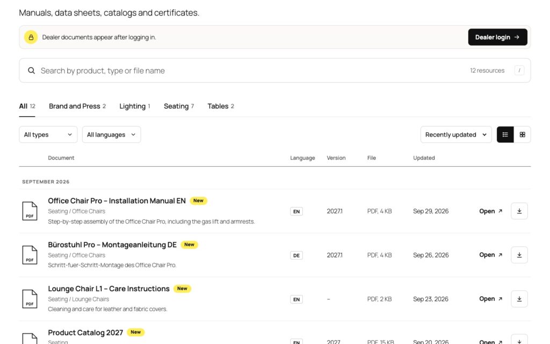The height and width of the screenshot is (344, 550).
Task: Click the Sep 26, 2026 date cell
Action: tap(431, 255)
